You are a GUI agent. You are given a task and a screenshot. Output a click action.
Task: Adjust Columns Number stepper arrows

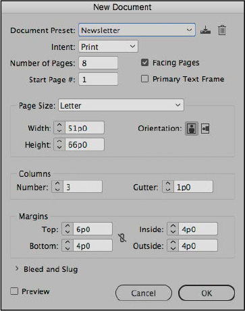[x=57, y=187]
